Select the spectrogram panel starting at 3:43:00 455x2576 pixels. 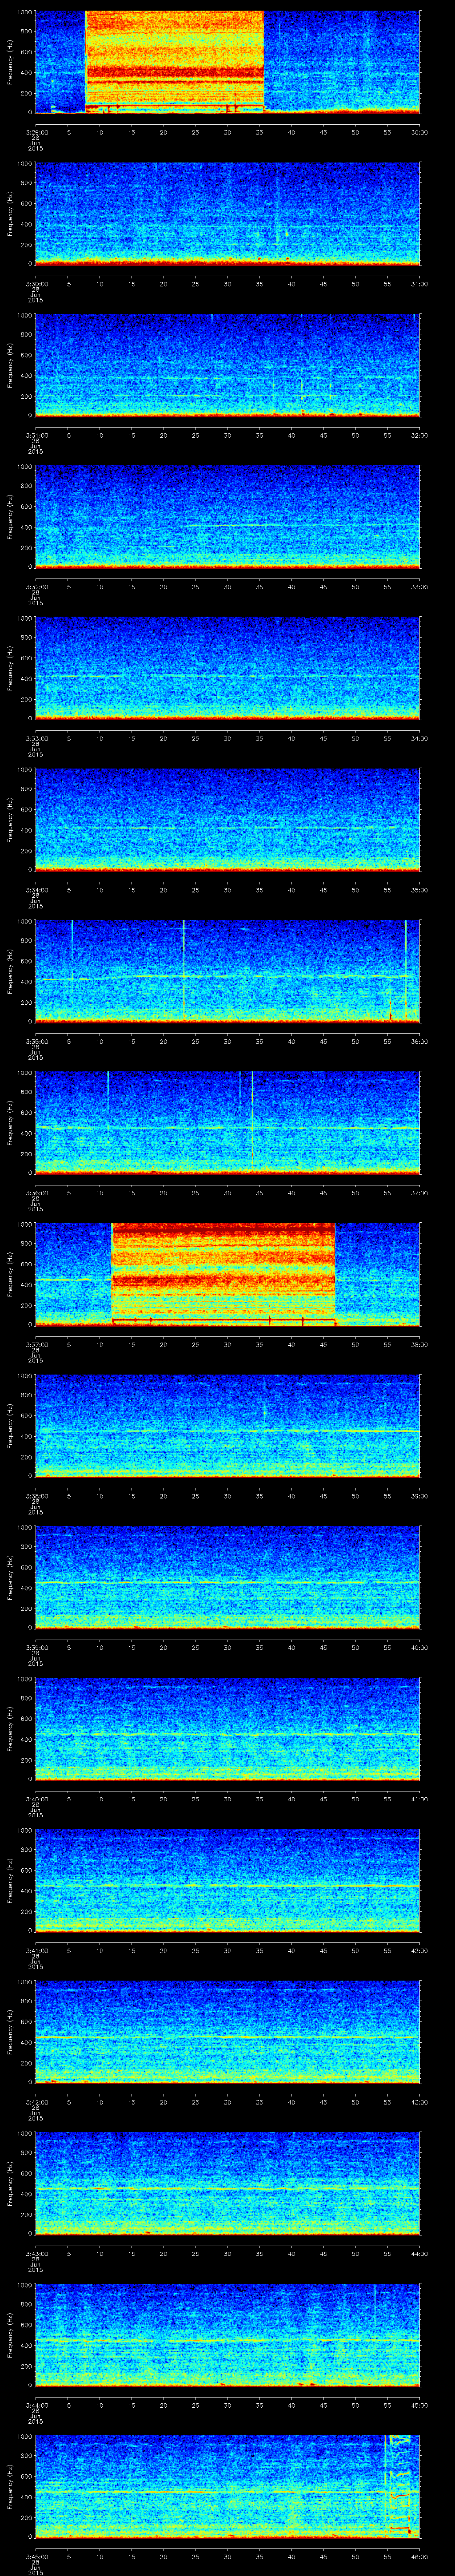[x=228, y=2183]
